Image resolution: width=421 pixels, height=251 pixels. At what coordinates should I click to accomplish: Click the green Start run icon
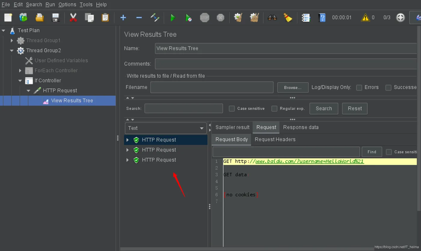pyautogui.click(x=173, y=18)
